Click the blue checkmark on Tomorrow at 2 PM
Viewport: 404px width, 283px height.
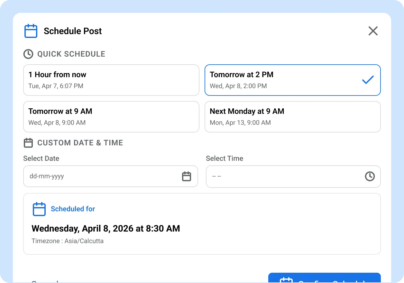[368, 79]
